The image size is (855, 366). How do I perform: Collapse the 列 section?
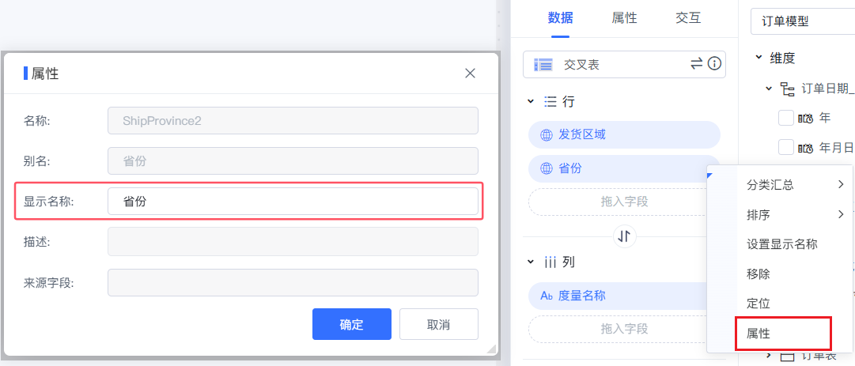(x=531, y=262)
